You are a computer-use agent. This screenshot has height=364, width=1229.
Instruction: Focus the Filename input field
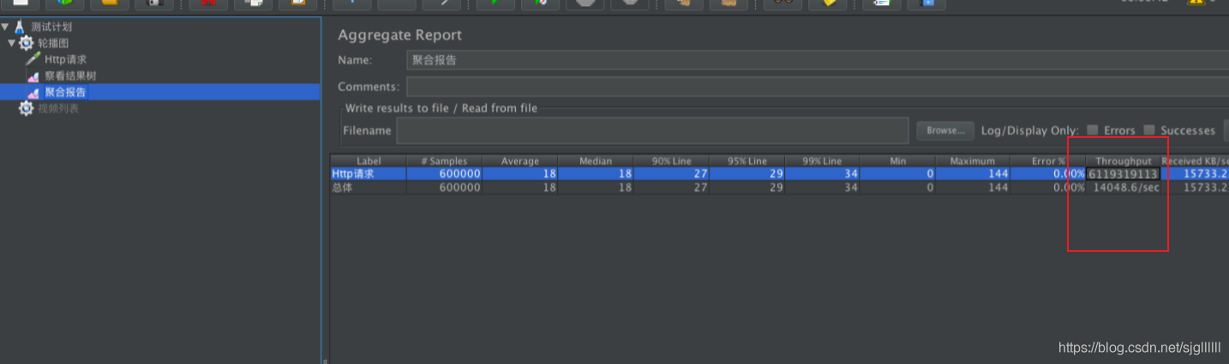point(652,130)
